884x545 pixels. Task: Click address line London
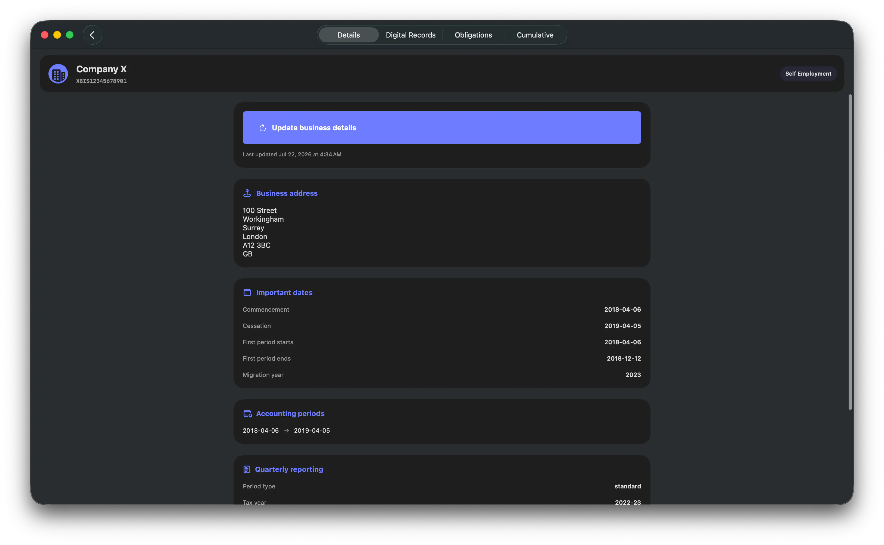[x=255, y=237]
